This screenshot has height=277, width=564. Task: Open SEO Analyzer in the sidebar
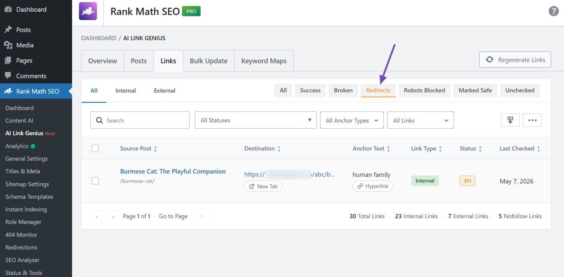pyautogui.click(x=23, y=260)
